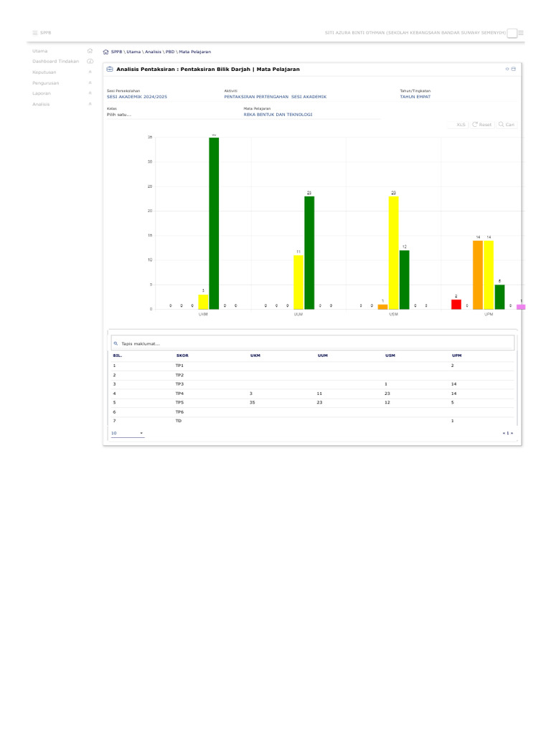Image resolution: width=551 pixels, height=734 pixels.
Task: Select page 1 in the pagination
Action: pyautogui.click(x=508, y=433)
